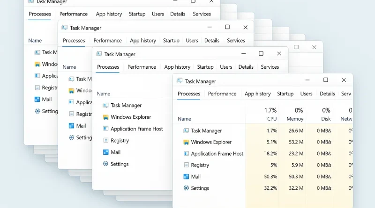Click Registry process icon in front window

coord(186,165)
